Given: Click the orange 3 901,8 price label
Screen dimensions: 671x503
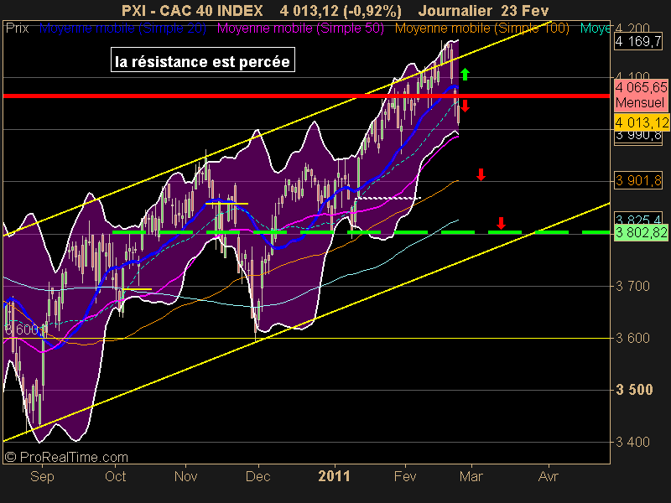Looking at the screenshot, I should 638,180.
